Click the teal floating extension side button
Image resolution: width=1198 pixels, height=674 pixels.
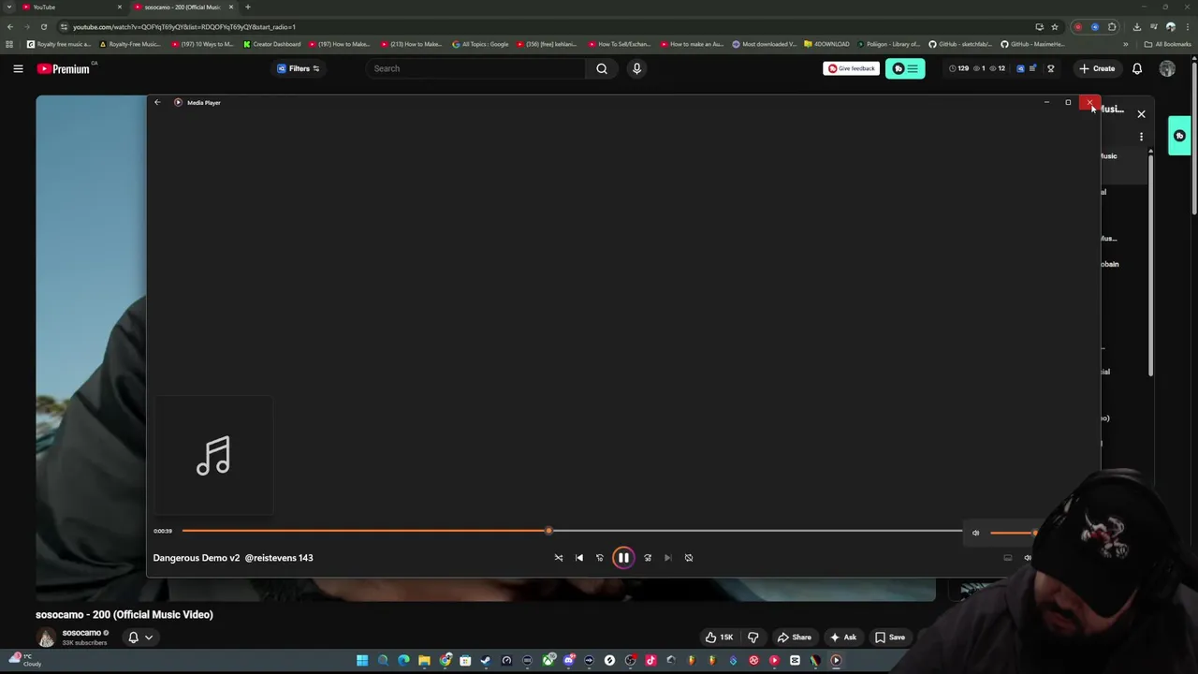click(1179, 137)
